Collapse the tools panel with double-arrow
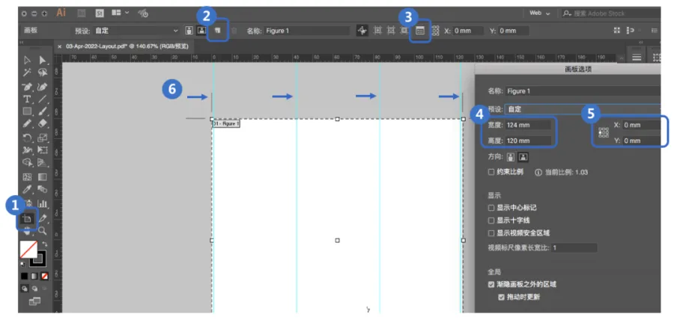 (x=21, y=43)
